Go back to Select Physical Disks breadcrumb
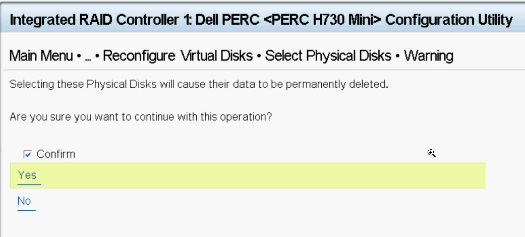The width and height of the screenshot is (525, 237). [328, 55]
